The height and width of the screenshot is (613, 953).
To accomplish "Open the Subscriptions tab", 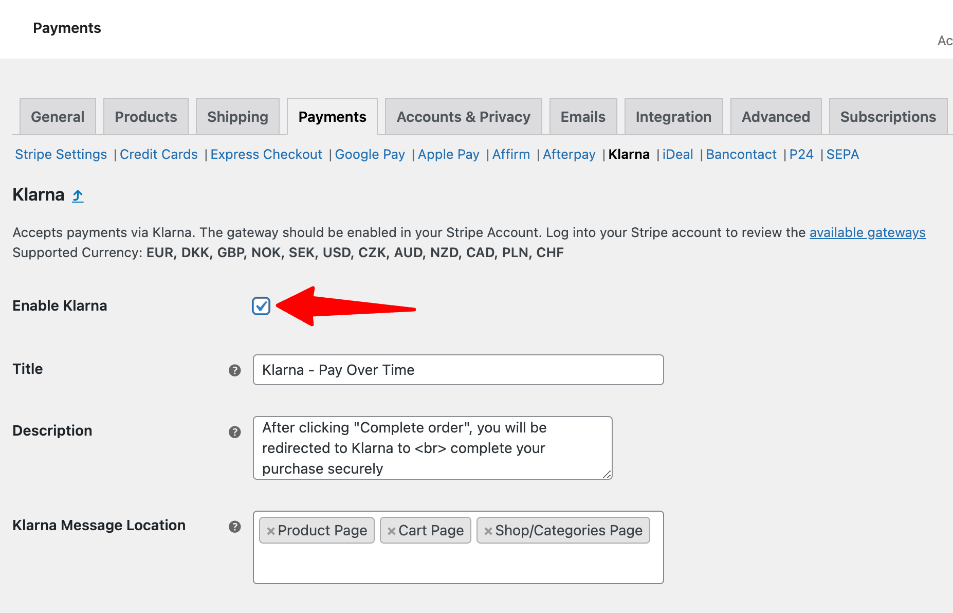I will pos(888,117).
